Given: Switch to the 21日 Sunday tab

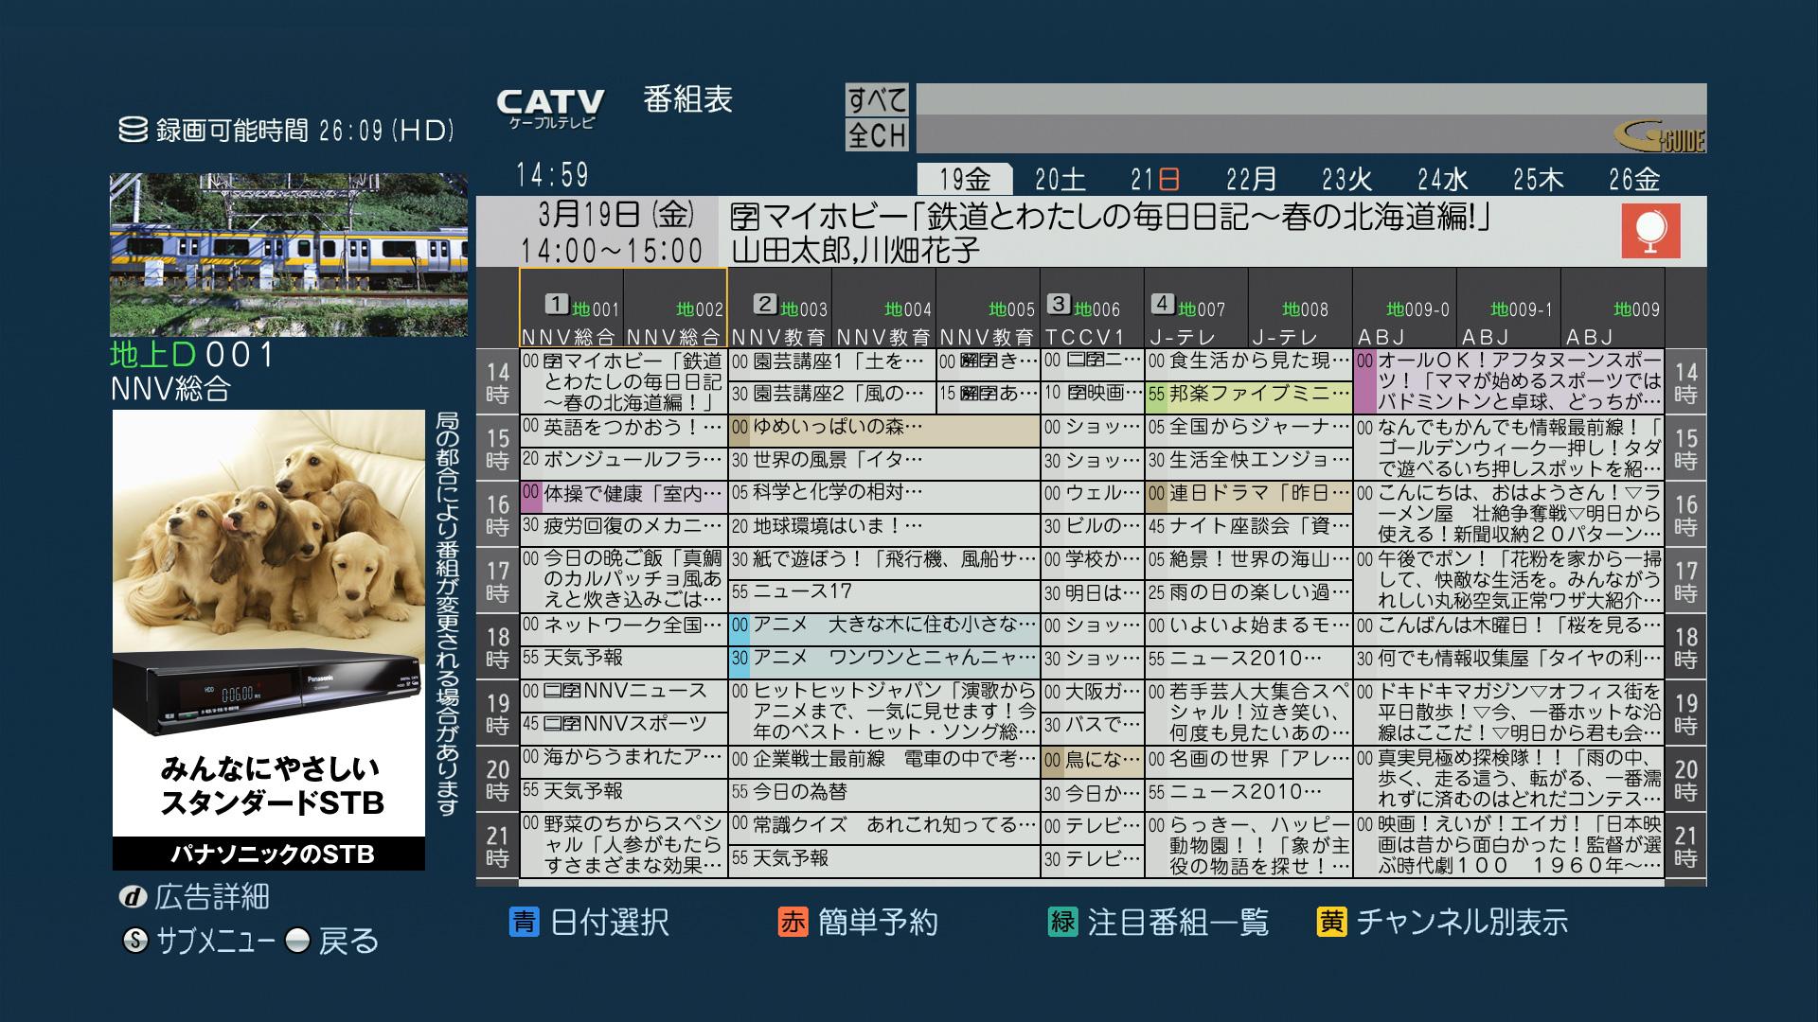Looking at the screenshot, I should [1155, 179].
